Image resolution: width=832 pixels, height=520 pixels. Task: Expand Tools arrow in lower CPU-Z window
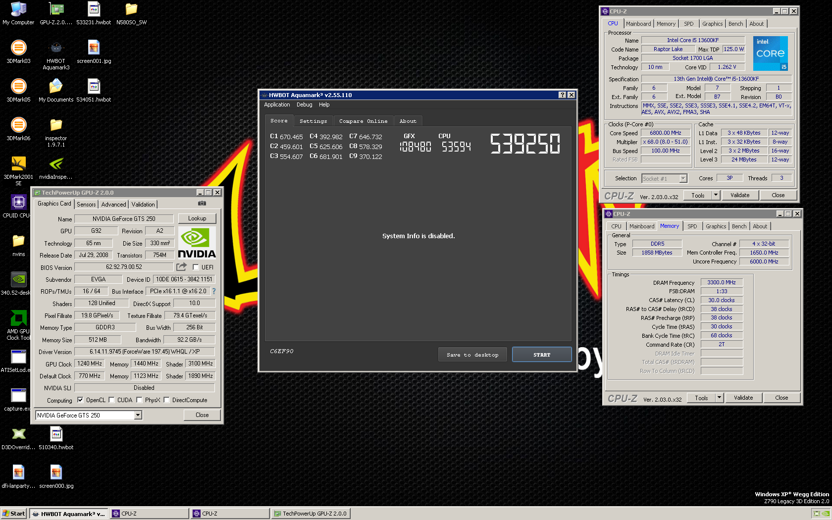(x=719, y=398)
